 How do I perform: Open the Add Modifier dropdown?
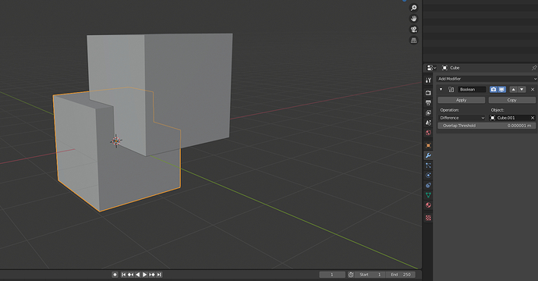487,79
